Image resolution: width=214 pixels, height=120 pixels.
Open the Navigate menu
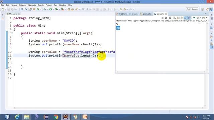click(32, 5)
